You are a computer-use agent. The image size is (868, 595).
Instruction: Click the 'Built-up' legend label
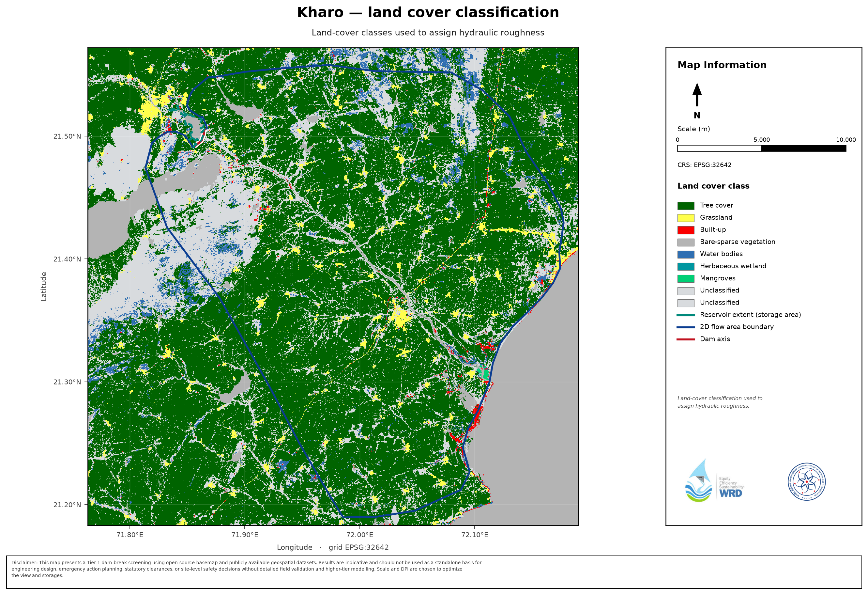point(713,229)
